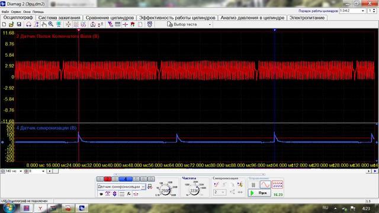
Task: Click the oscilloscope device icon beside sensor dropdown
Action: 150,187
